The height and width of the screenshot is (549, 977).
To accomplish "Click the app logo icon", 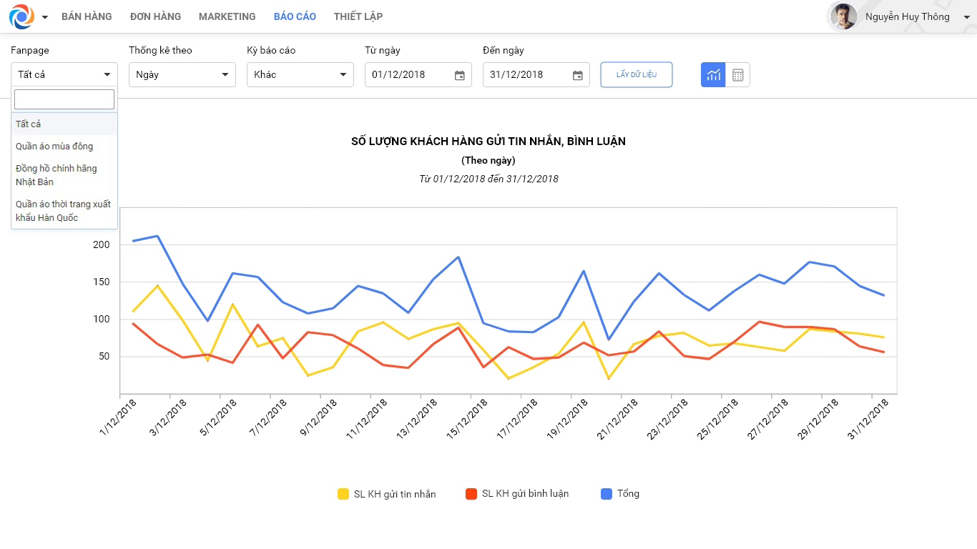I will click(21, 16).
